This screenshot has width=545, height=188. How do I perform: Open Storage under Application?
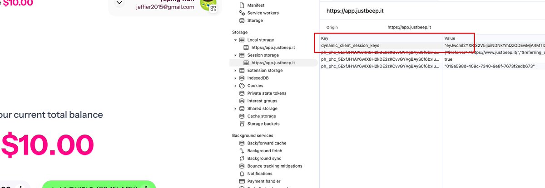click(255, 21)
